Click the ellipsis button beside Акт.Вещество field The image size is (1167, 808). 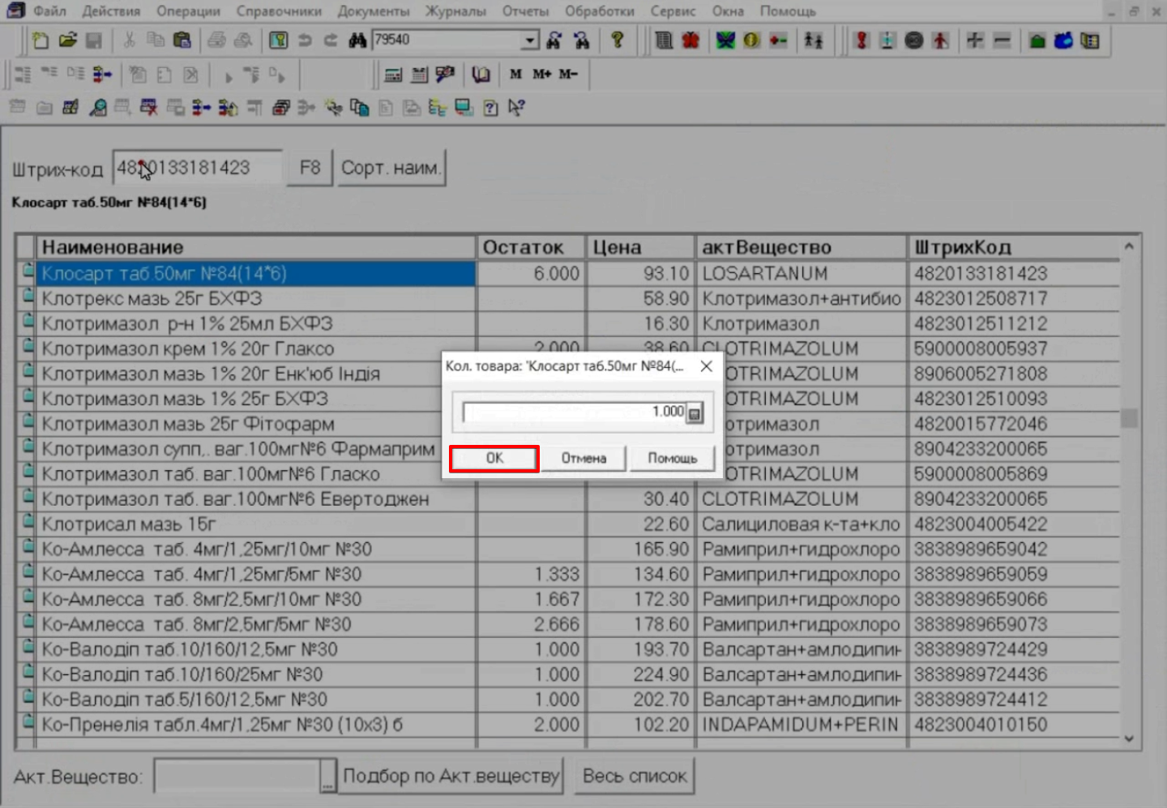327,776
